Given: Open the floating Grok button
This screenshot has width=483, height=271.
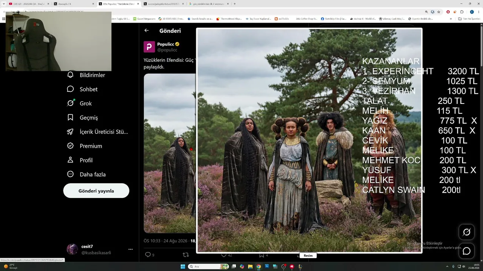Looking at the screenshot, I should [466, 232].
